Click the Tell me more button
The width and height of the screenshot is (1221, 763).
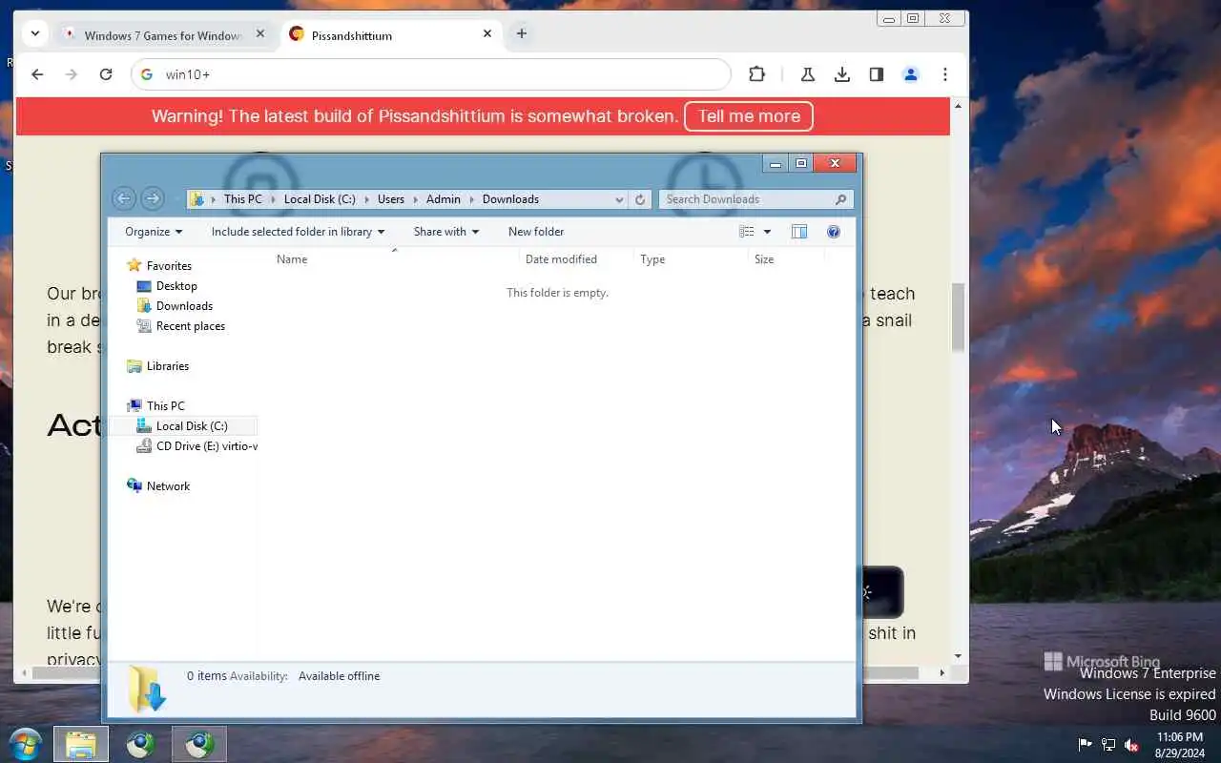pos(749,116)
